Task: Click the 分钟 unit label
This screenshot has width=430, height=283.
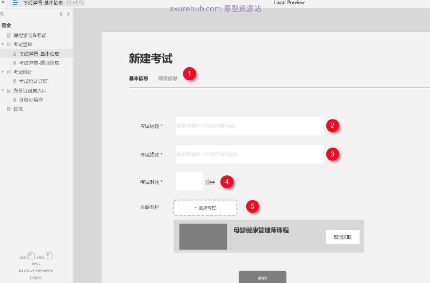Action: point(210,182)
